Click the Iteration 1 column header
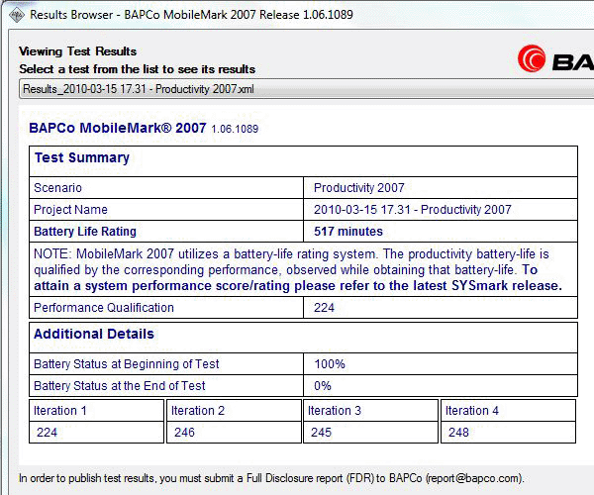Screen dimensions: 594x495 tap(59, 411)
